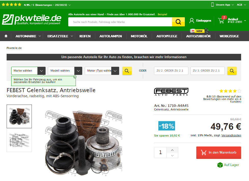Click the Unsere App phone icon
The height and width of the screenshot is (181, 249).
pos(212,5)
